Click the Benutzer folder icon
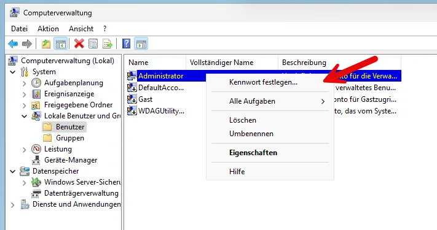 pos(47,127)
